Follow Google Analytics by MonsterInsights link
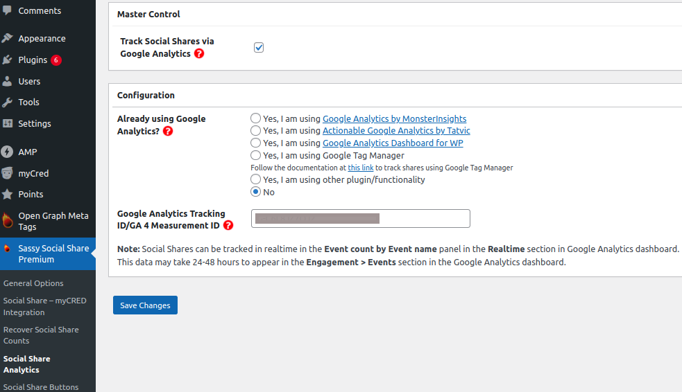 [x=395, y=118]
